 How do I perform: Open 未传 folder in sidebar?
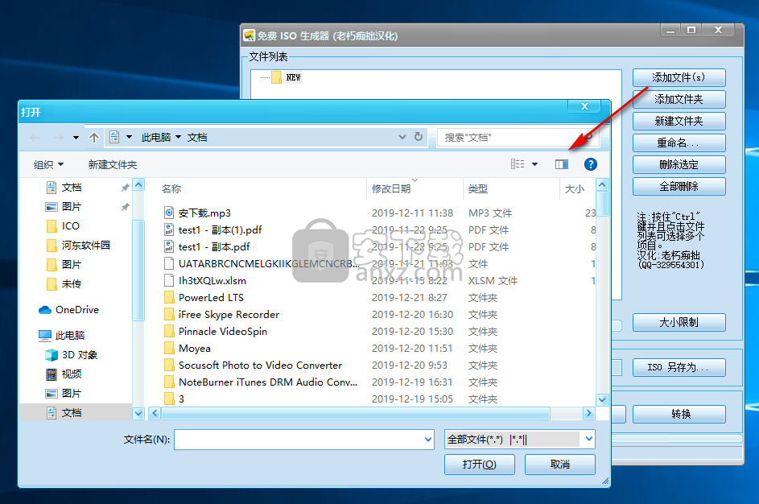click(x=71, y=284)
